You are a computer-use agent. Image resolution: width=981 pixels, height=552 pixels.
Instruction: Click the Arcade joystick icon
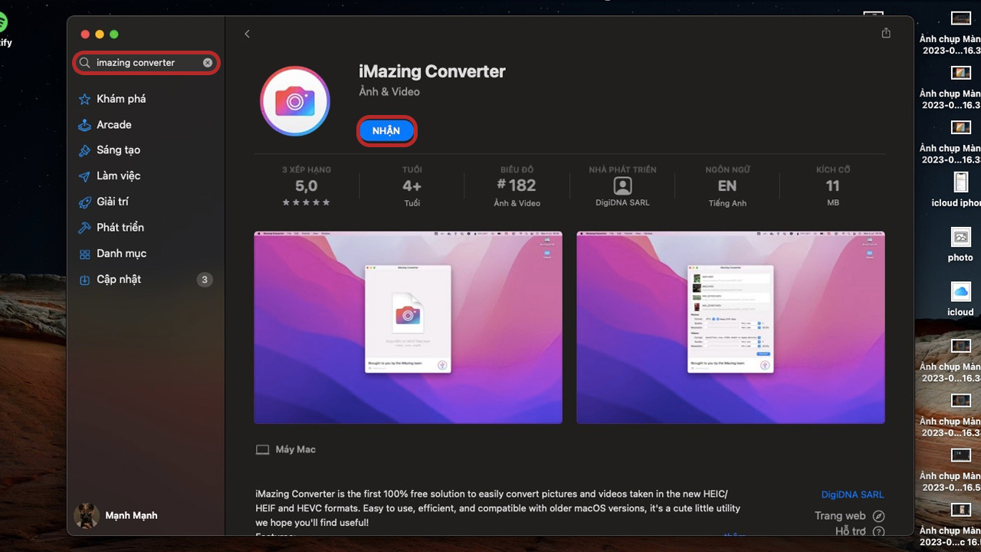[84, 125]
